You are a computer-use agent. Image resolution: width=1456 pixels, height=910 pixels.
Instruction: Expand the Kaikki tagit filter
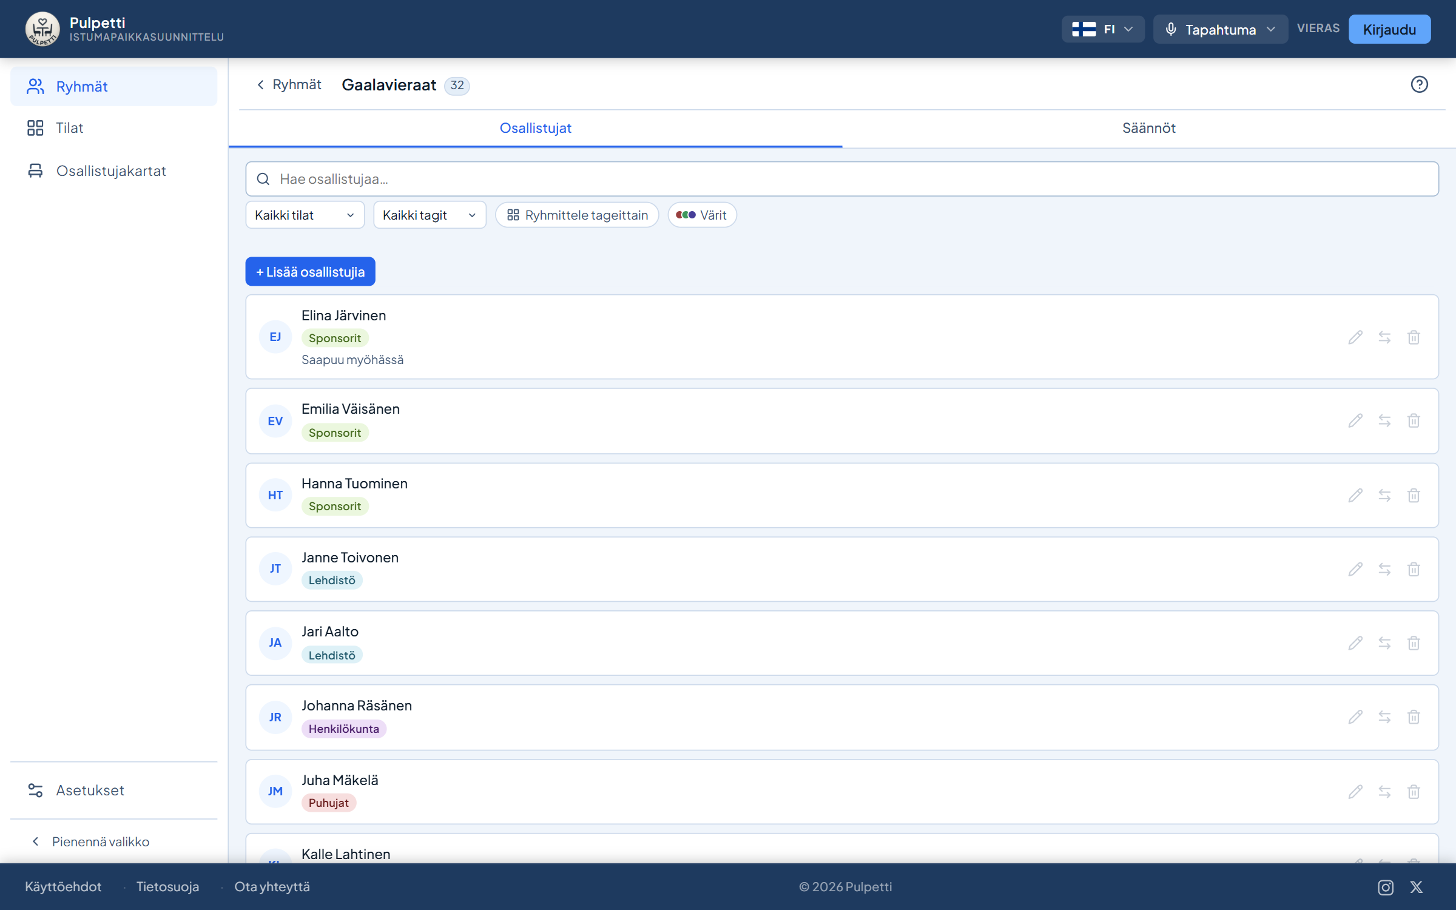(x=430, y=215)
